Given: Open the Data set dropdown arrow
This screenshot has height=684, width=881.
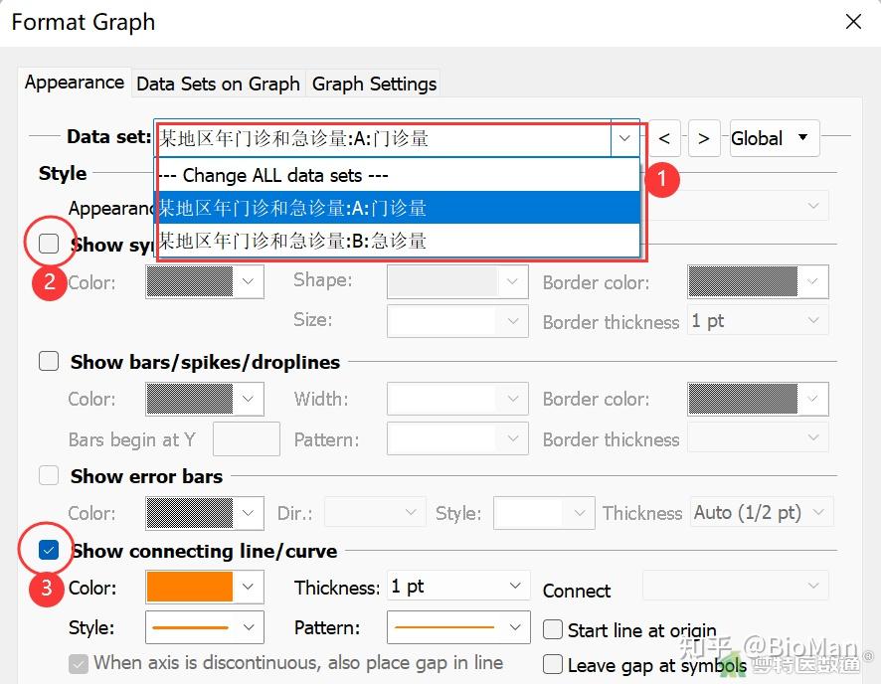Looking at the screenshot, I should coord(624,138).
